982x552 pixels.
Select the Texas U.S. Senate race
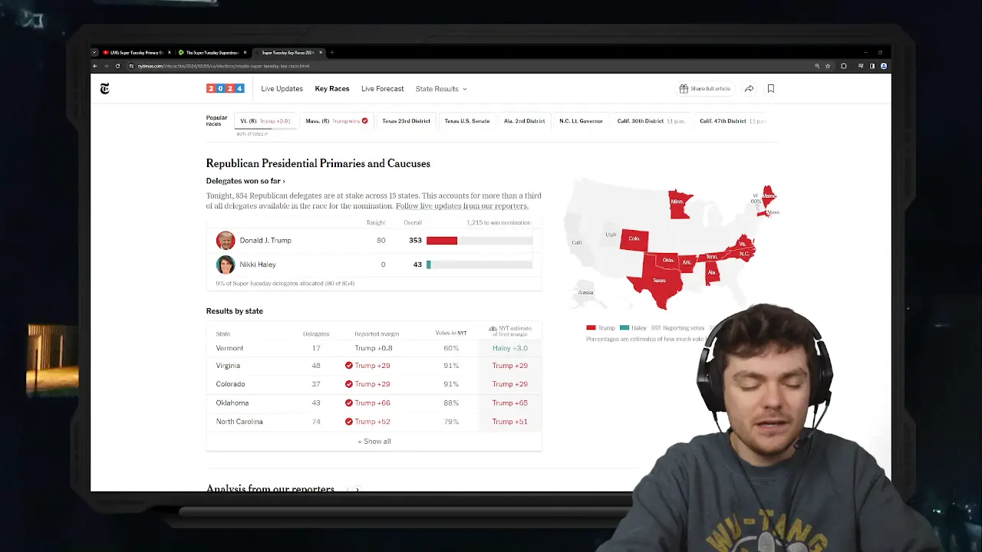tap(466, 121)
